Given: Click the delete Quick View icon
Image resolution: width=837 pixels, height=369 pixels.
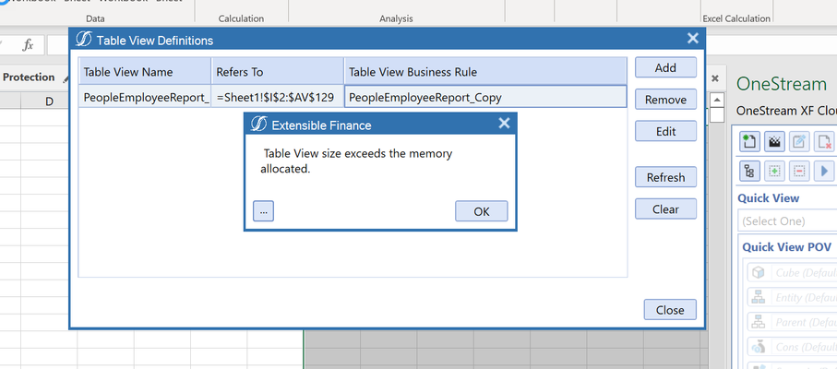Looking at the screenshot, I should click(825, 141).
